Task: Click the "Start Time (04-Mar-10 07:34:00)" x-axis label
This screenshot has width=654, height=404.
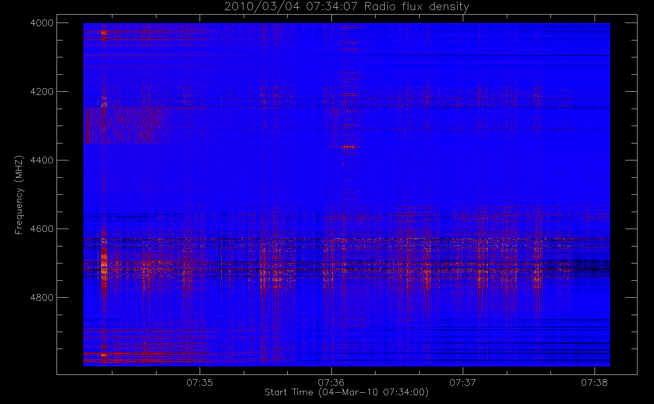Action: point(346,392)
